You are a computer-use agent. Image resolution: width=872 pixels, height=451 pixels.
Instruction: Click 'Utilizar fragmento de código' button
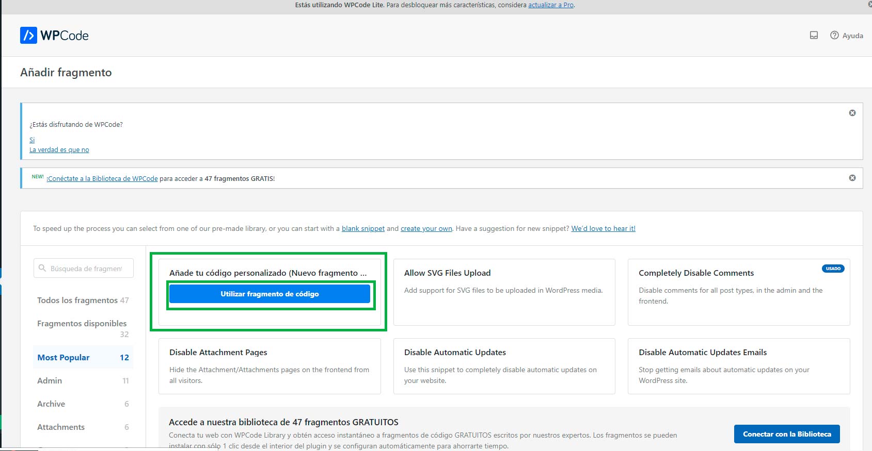click(269, 294)
